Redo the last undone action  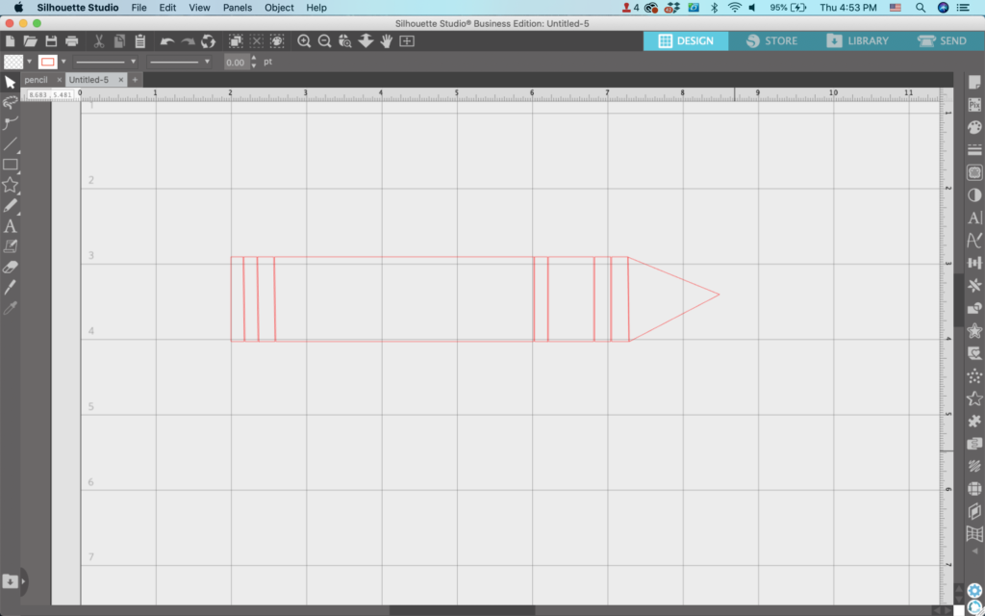(188, 41)
